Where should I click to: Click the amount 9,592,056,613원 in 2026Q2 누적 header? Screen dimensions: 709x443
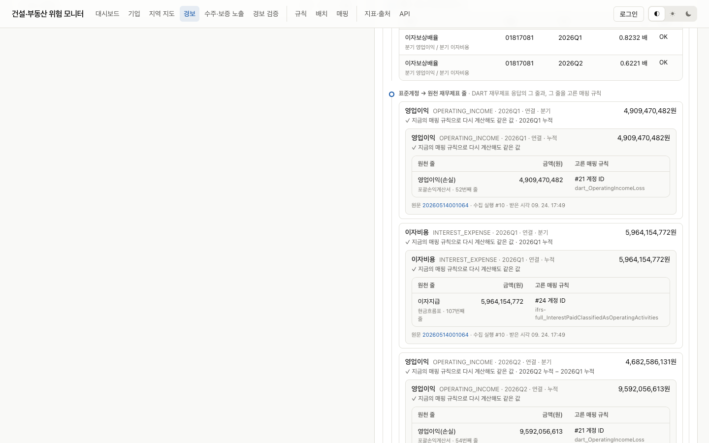644,389
